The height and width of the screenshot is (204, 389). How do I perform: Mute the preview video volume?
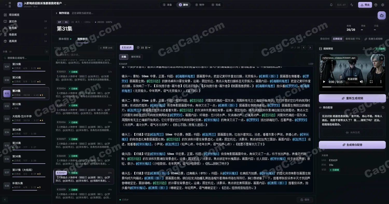coord(362,82)
